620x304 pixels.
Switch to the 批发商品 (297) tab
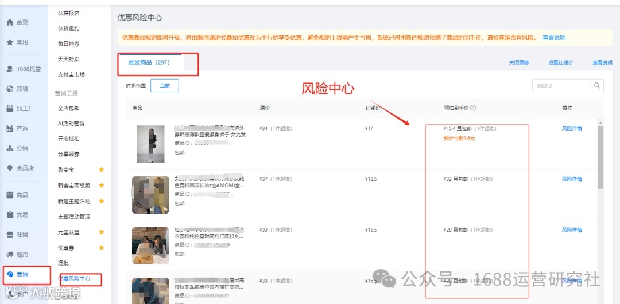click(149, 62)
